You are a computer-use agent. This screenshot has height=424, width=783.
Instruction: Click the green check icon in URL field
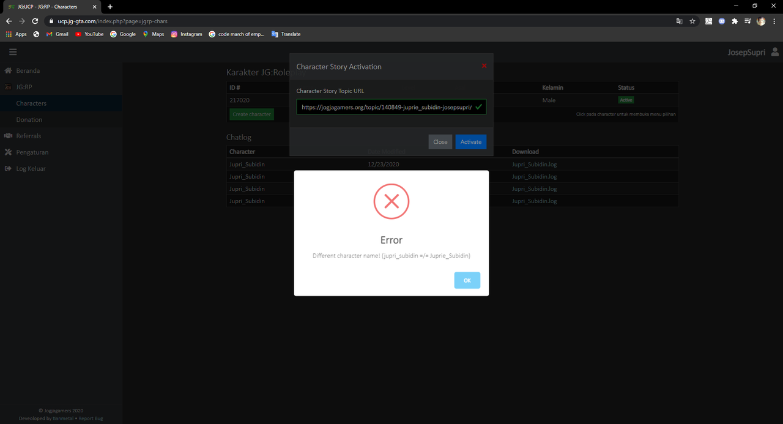pyautogui.click(x=478, y=106)
